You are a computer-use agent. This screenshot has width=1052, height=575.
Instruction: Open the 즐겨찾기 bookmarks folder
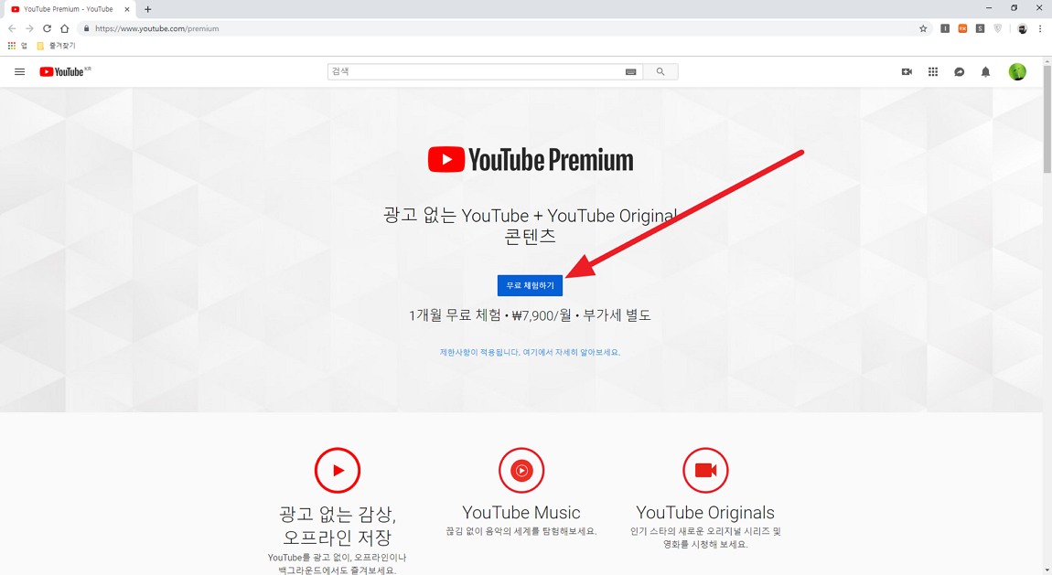pyautogui.click(x=56, y=46)
